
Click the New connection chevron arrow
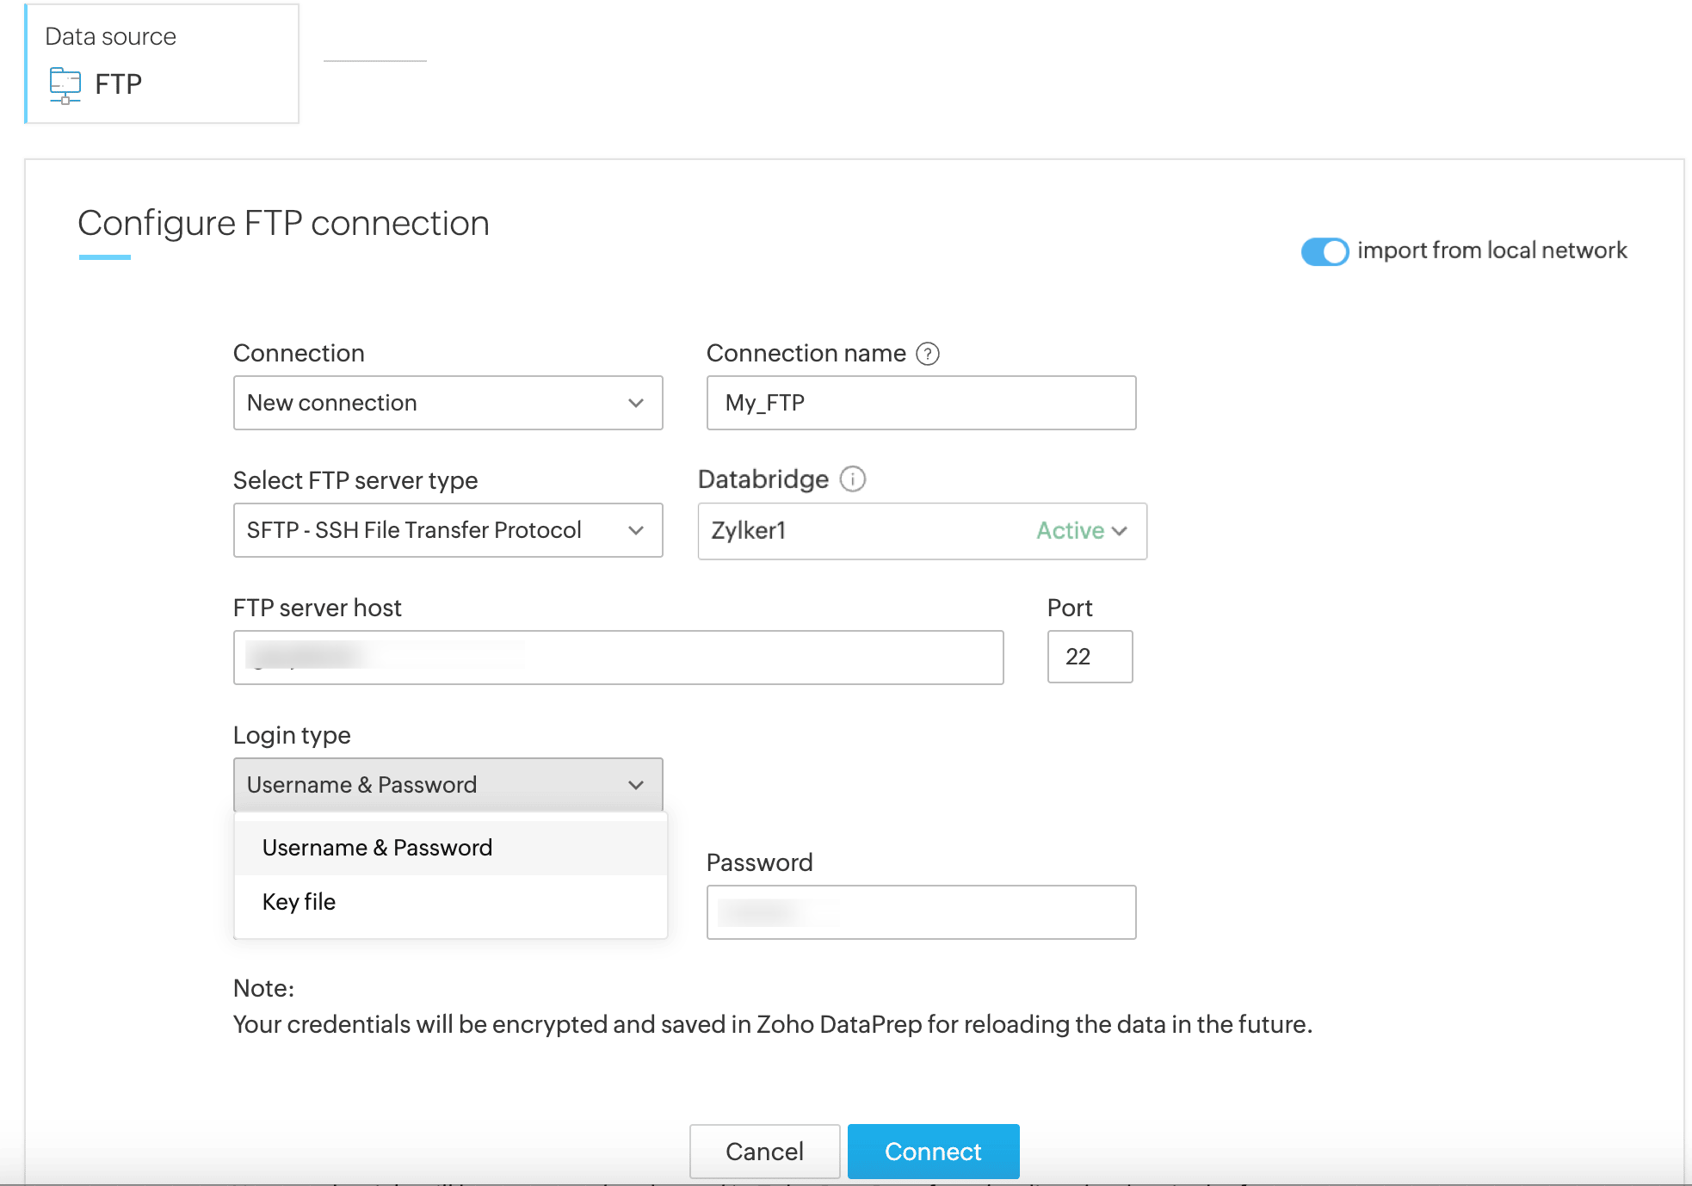click(636, 403)
